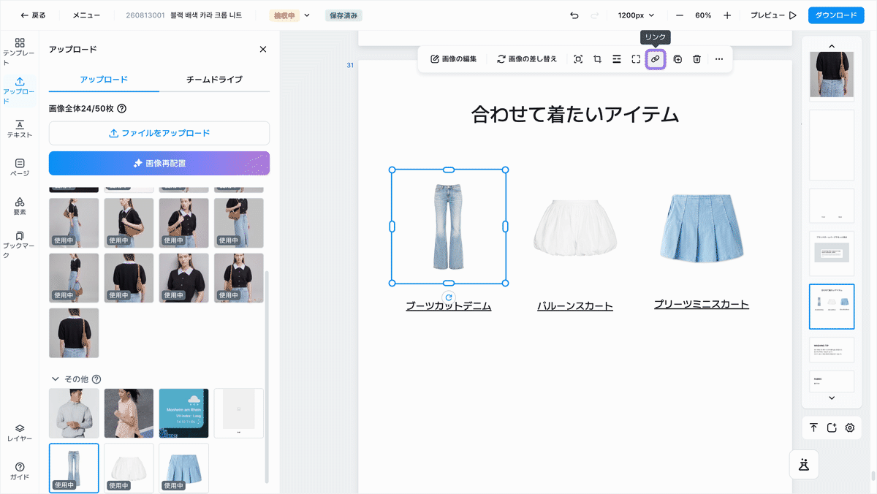Show later page thumbnails with the down chevron

click(832, 398)
